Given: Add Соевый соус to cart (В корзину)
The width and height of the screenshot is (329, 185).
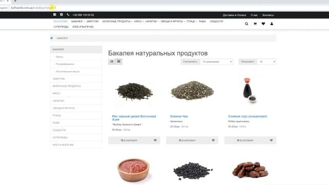Looking at the screenshot, I should [245, 140].
